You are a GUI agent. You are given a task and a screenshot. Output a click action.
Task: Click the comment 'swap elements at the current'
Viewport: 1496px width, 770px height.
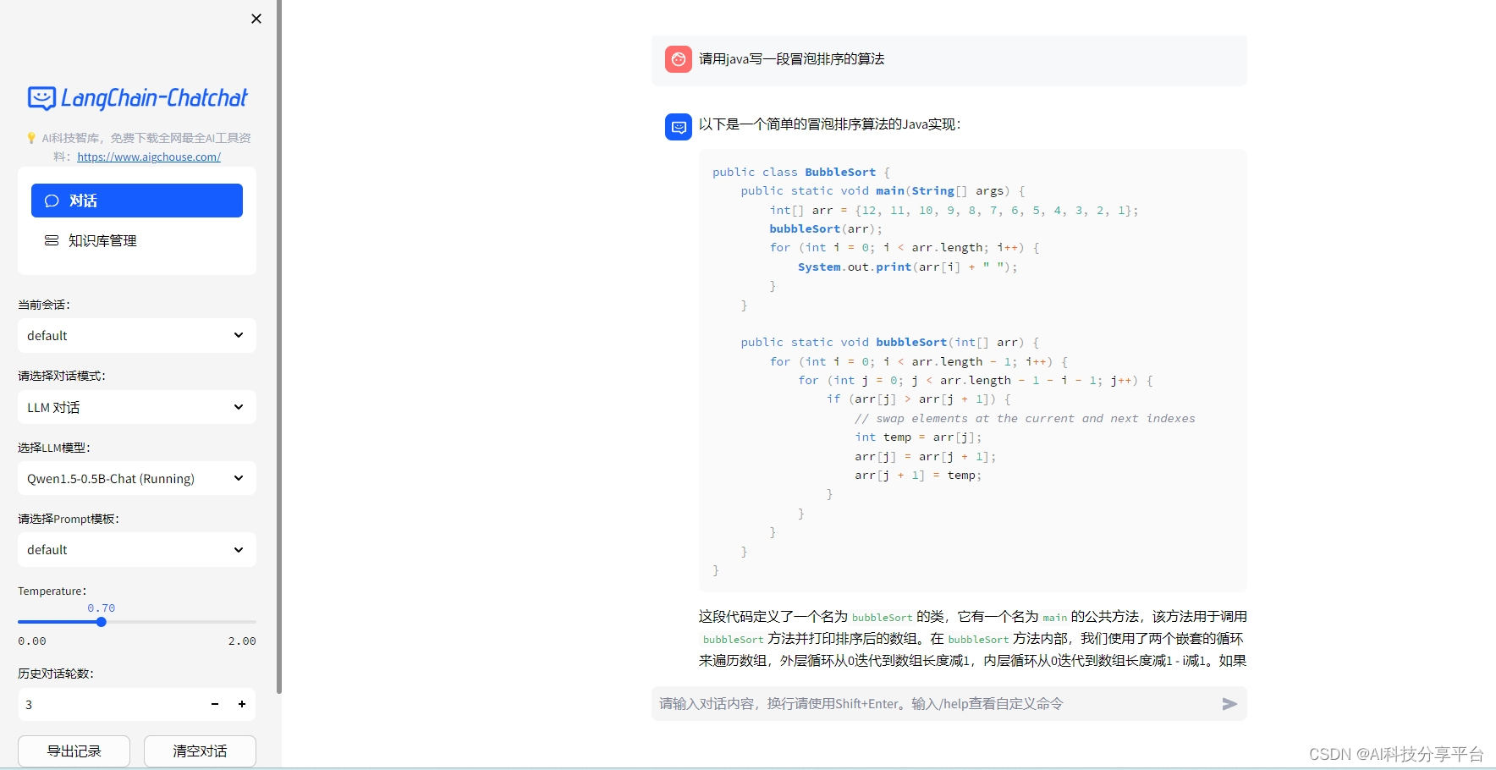coord(1025,418)
